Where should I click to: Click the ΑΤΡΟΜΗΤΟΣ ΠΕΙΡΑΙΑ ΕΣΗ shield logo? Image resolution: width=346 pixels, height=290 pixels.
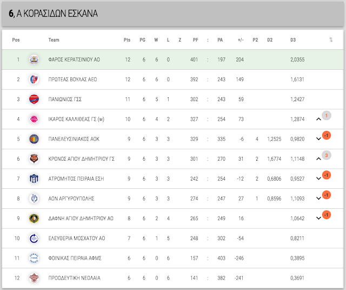pos(34,179)
